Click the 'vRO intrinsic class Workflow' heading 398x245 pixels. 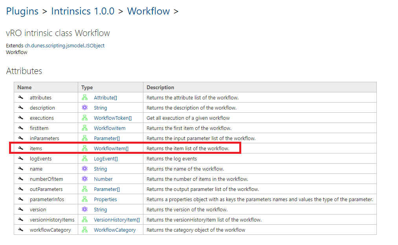point(58,33)
